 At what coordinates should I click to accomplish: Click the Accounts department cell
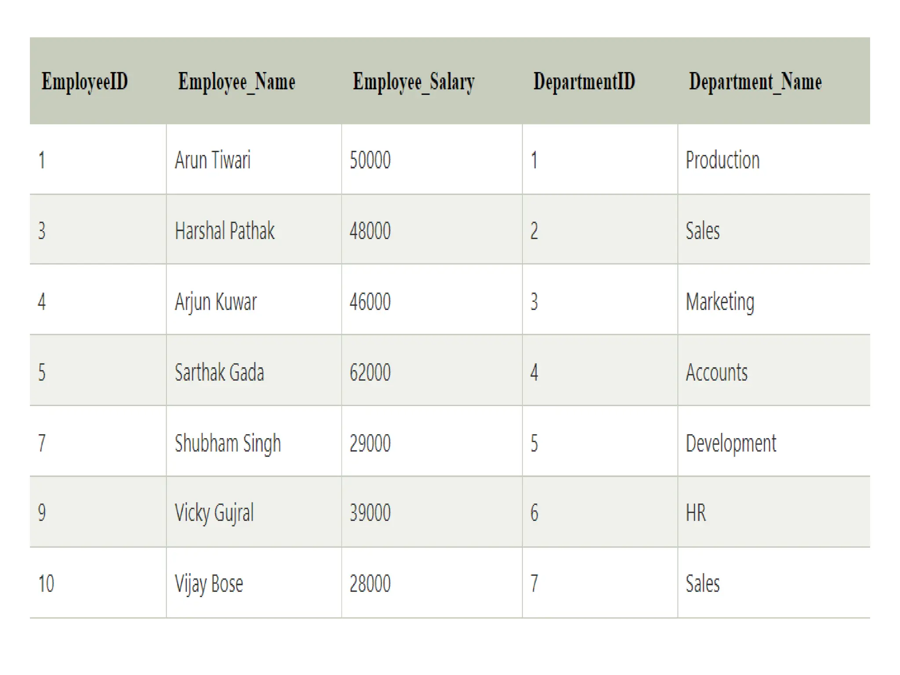point(774,370)
